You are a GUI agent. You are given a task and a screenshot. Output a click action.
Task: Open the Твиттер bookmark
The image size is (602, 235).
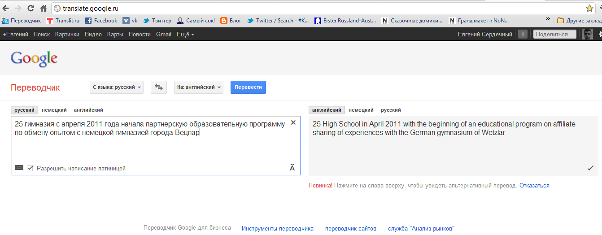157,21
